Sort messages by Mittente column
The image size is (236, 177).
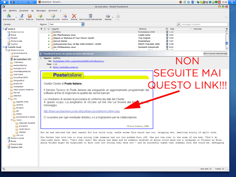point(152,29)
